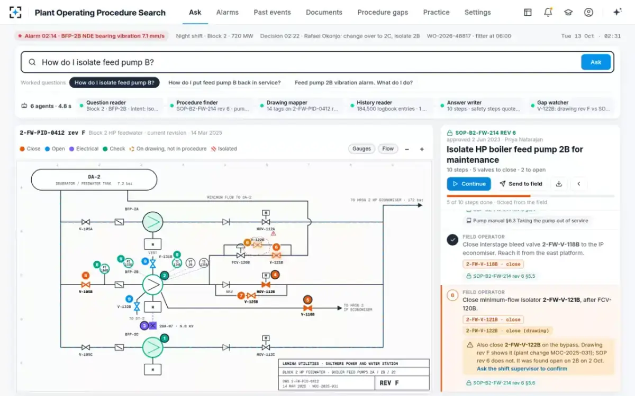Toggle the Open legend filter

point(55,149)
